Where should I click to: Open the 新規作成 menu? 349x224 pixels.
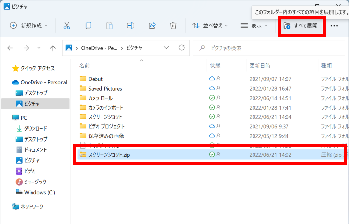click(29, 26)
